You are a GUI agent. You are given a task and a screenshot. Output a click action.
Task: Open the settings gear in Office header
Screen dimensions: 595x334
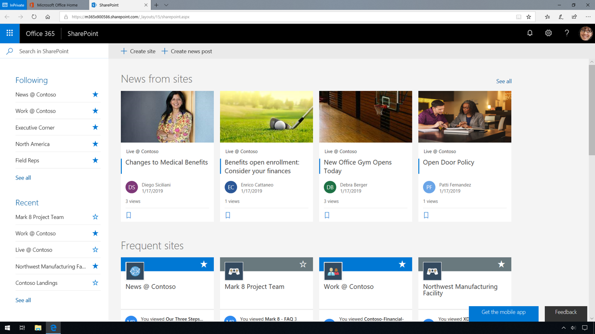pyautogui.click(x=549, y=33)
